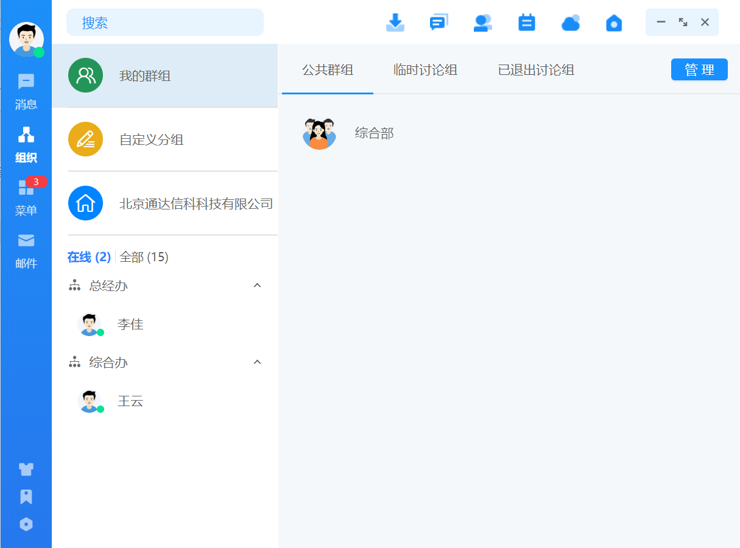The height and width of the screenshot is (548, 740).
Task: Open 消息 messages in the sidebar
Action: [x=26, y=92]
